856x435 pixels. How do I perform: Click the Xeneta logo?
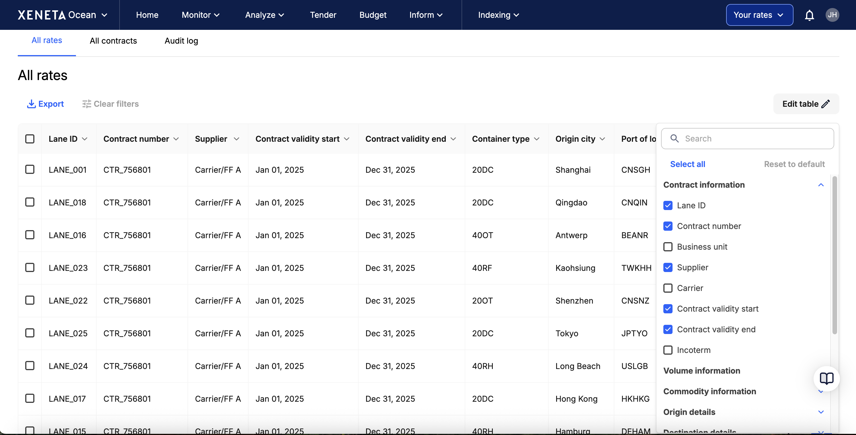pyautogui.click(x=42, y=15)
